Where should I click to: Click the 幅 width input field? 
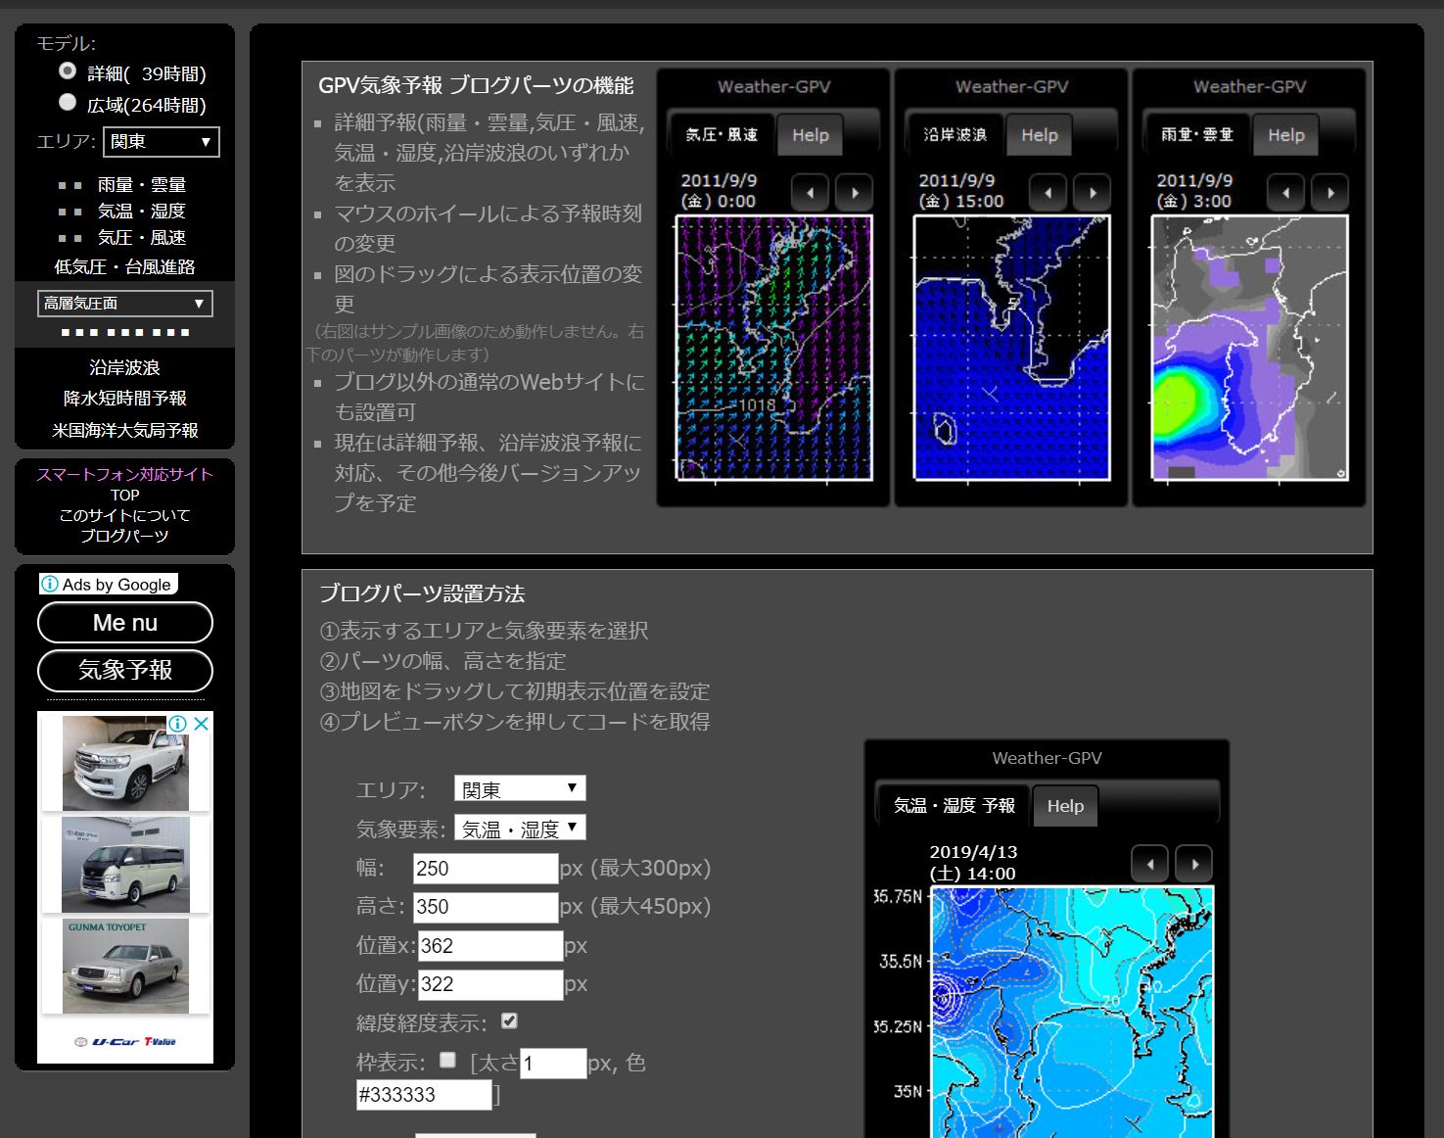(x=486, y=869)
